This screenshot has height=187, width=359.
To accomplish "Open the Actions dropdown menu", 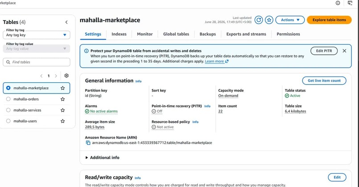I will click(290, 20).
